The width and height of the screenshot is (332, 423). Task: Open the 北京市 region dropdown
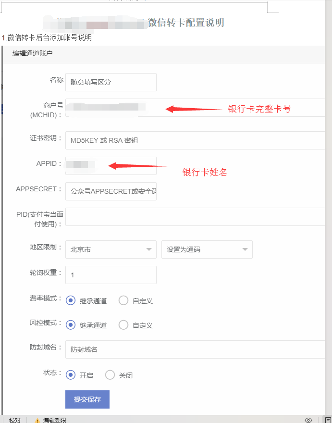(x=111, y=249)
